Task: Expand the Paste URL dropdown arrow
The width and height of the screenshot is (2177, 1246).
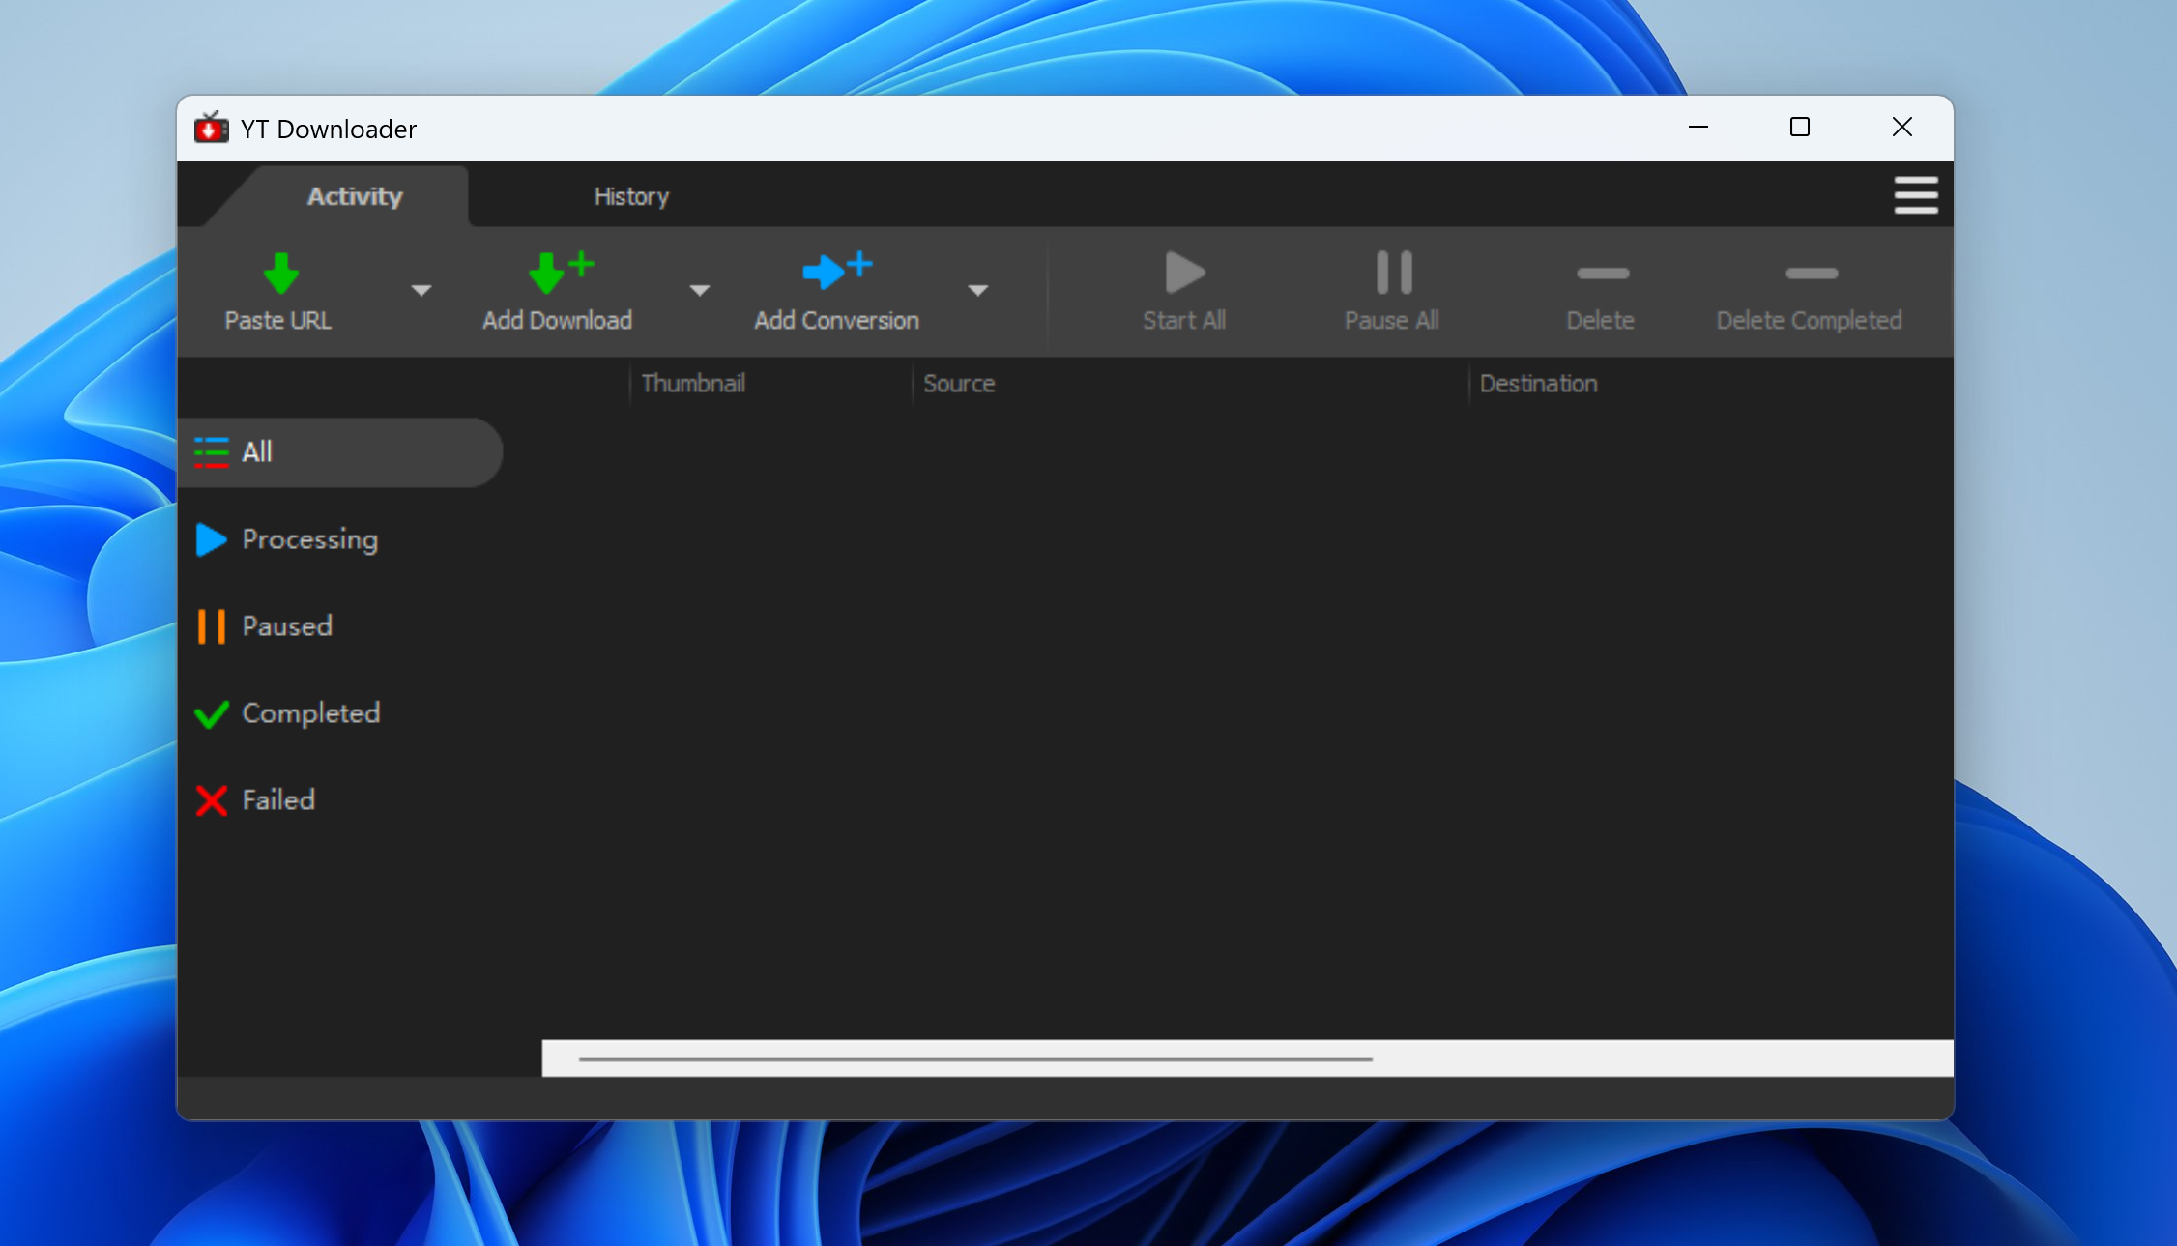Action: tap(421, 290)
